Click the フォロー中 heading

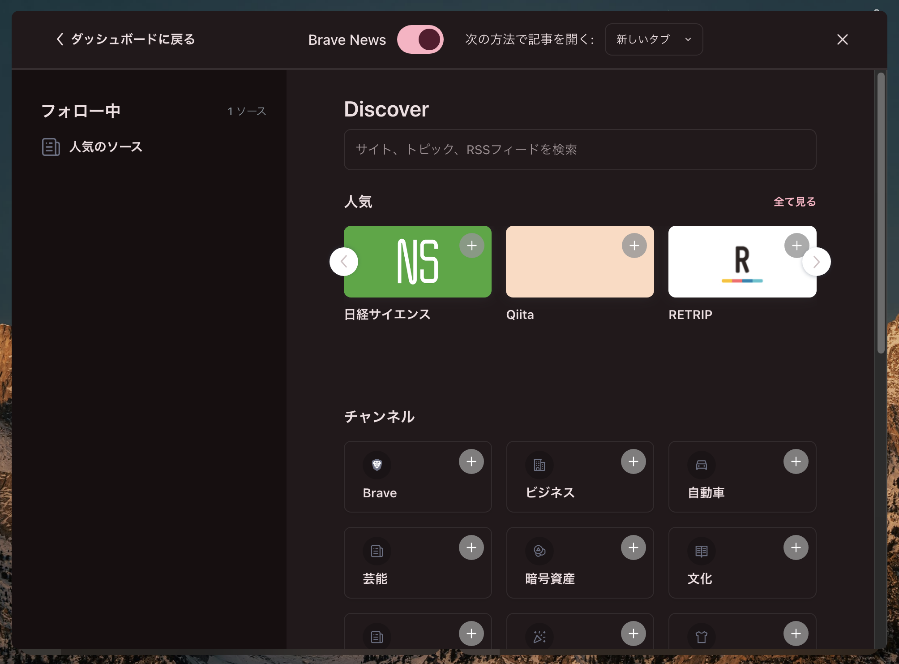pyautogui.click(x=81, y=111)
